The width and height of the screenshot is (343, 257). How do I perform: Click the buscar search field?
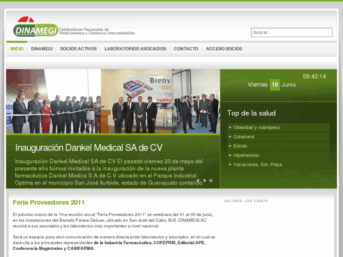coord(292,33)
